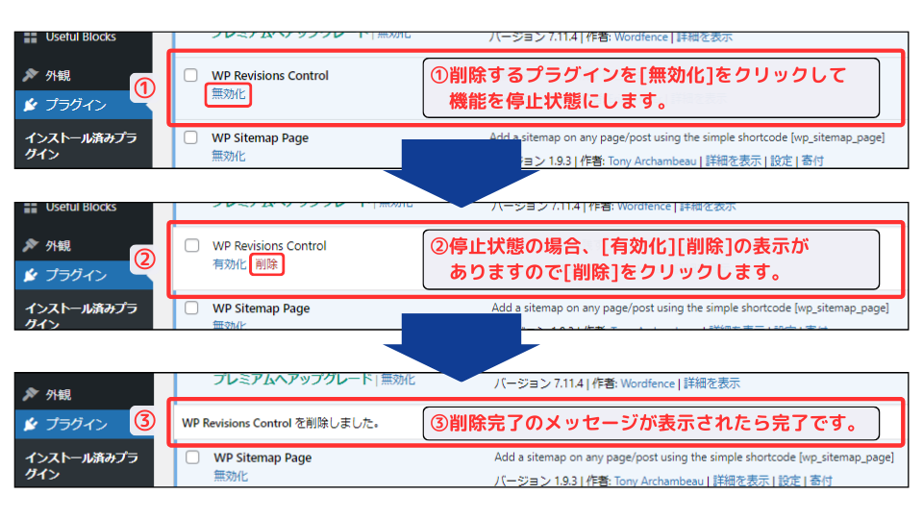Tick the WP Sitemap Page checkbox in the bottom screenshot
The height and width of the screenshot is (519, 923).
pos(192,457)
